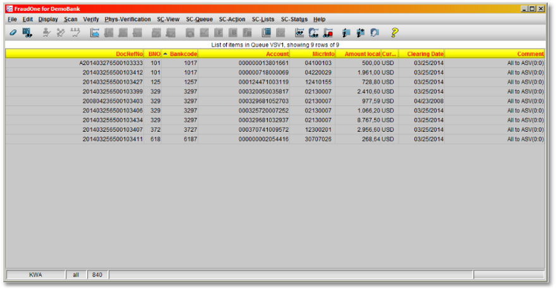The width and height of the screenshot is (556, 290).
Task: Click the yellow question mark help icon
Action: tap(394, 32)
